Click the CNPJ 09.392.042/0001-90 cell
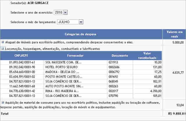The width and height of the screenshot is (186, 121). pyautogui.click(x=22, y=67)
